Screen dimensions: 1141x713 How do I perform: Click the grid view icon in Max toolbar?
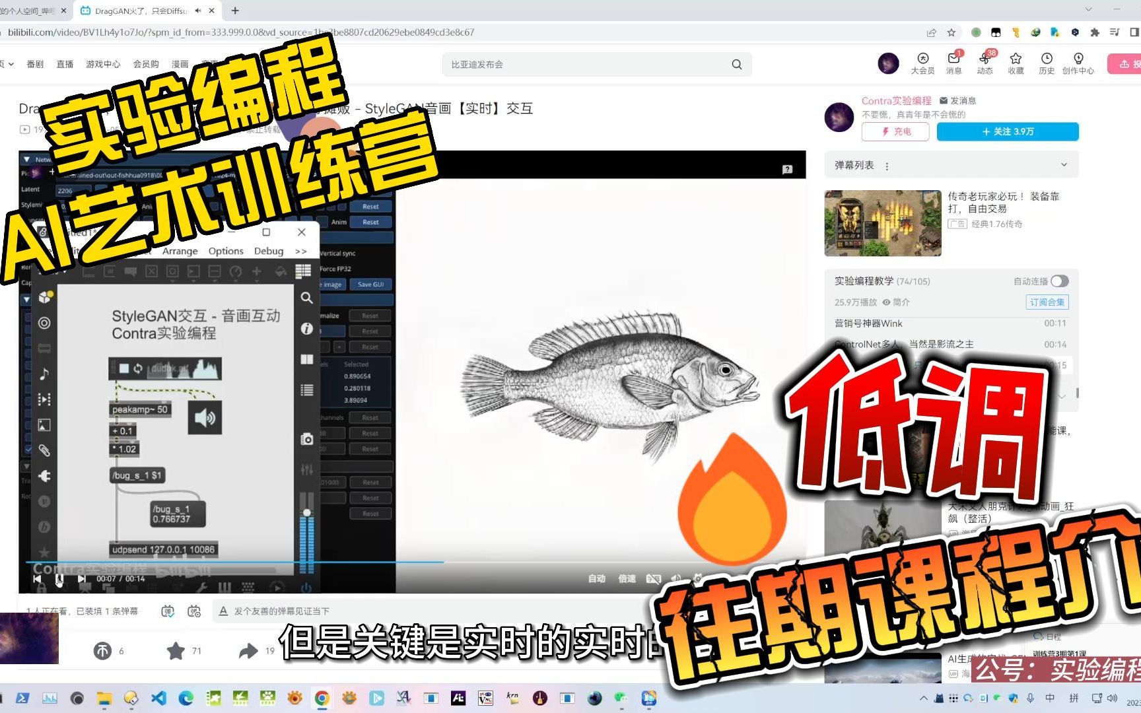[x=303, y=271]
